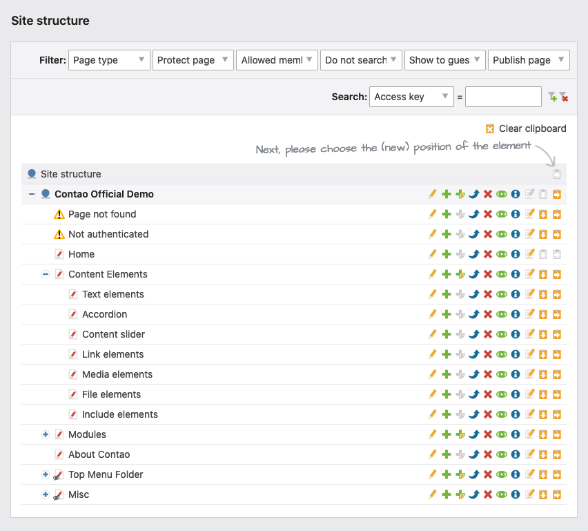Screen dimensions: 588x531
Task: Show info for Content slider page
Action: tap(516, 334)
